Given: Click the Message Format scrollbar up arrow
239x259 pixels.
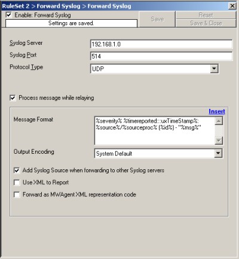Looking at the screenshot, I should (x=219, y=121).
